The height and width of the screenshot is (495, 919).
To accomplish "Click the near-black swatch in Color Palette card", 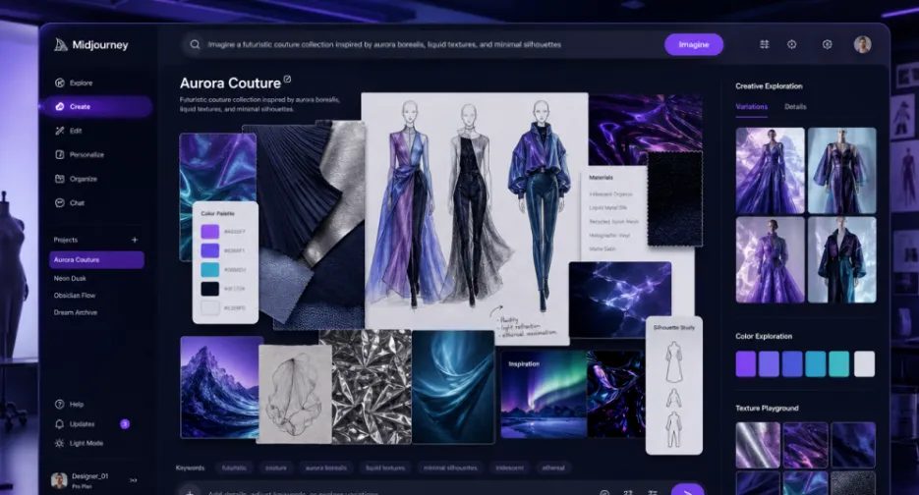I will (209, 289).
